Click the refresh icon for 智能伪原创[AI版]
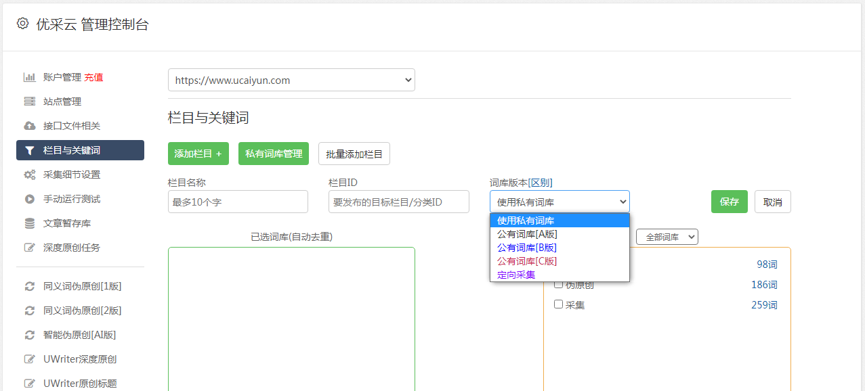This screenshot has height=391, width=865. point(30,335)
